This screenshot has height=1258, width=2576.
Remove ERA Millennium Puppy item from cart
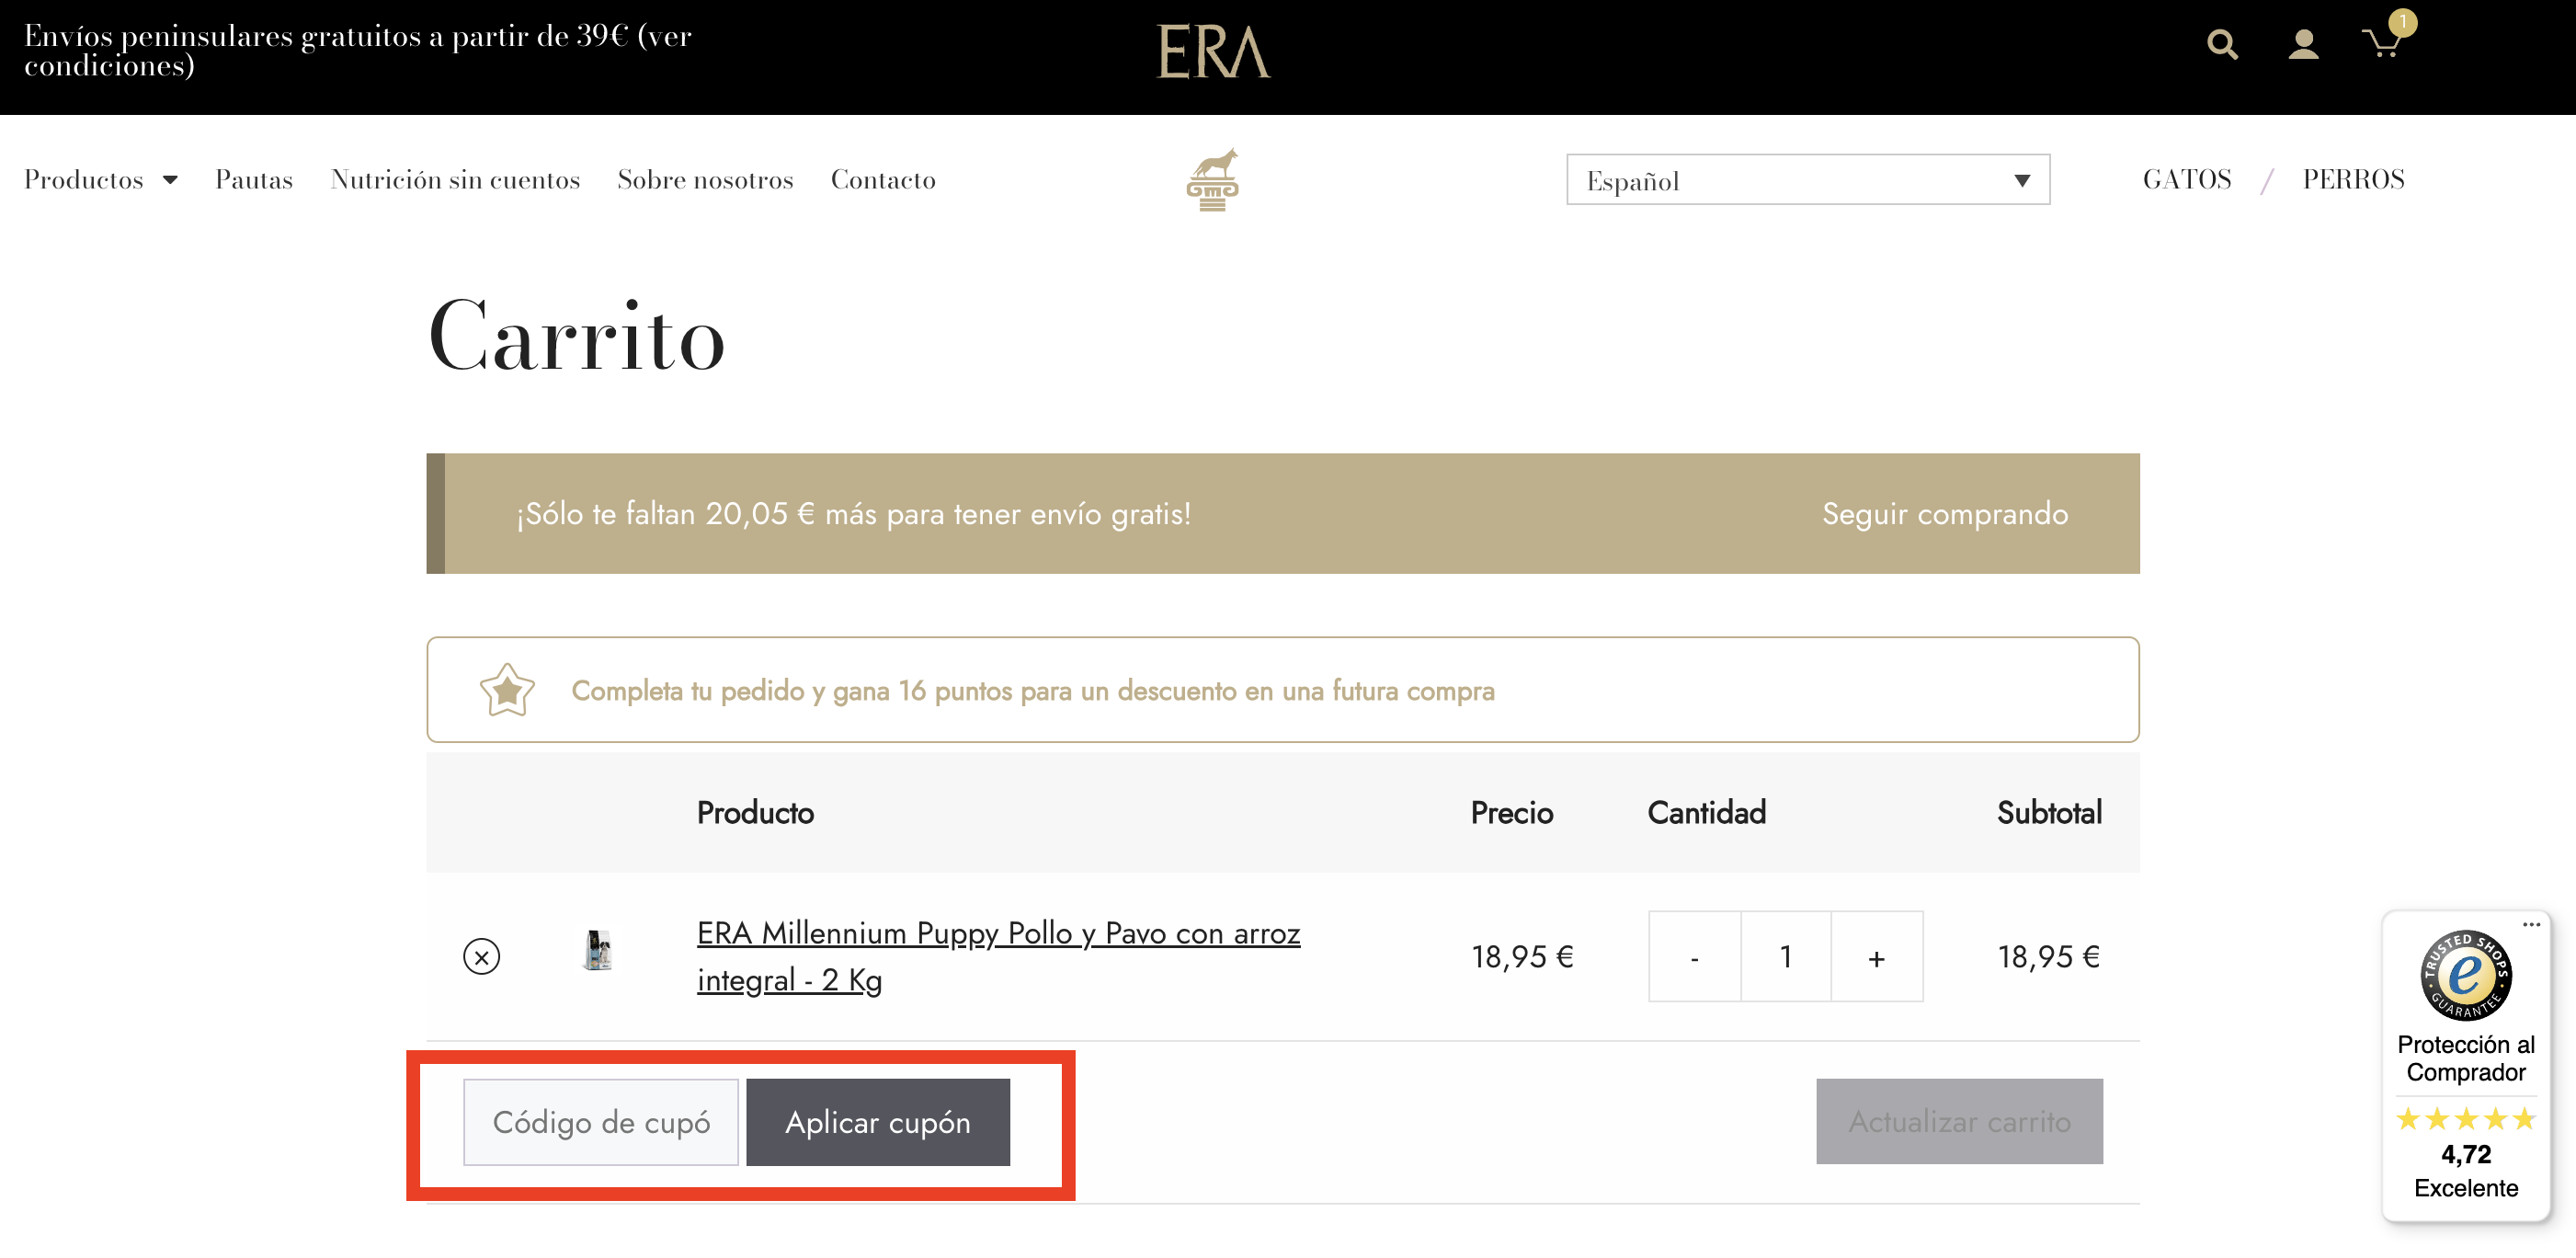pyautogui.click(x=481, y=957)
